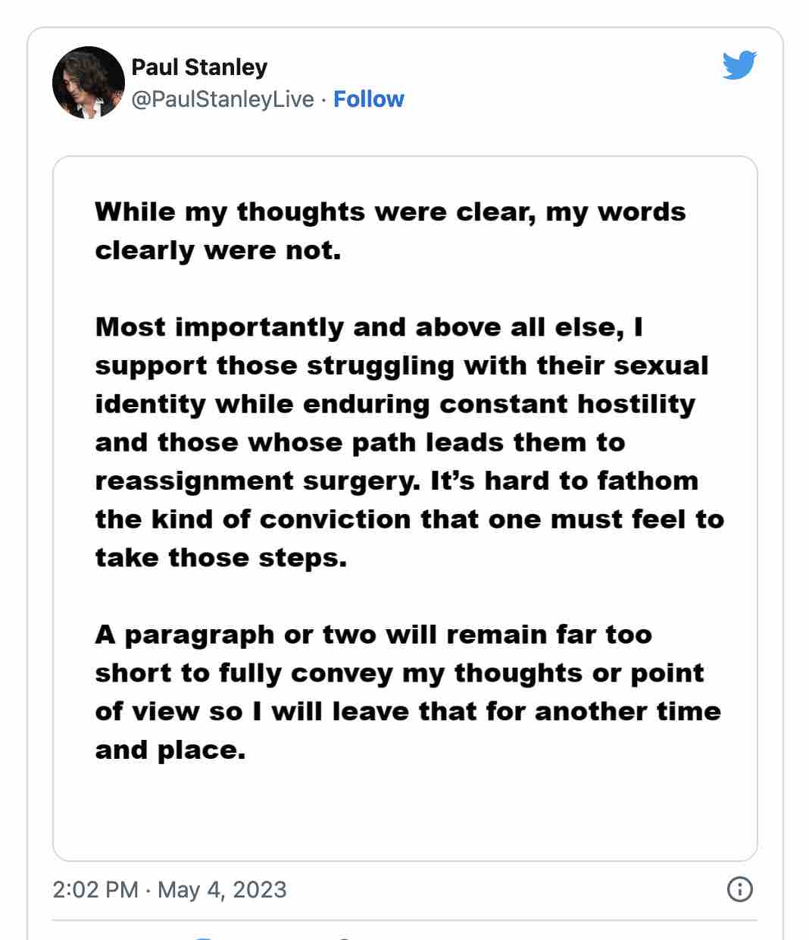
Task: Click the "clearly were not." line
Action: coord(218,250)
